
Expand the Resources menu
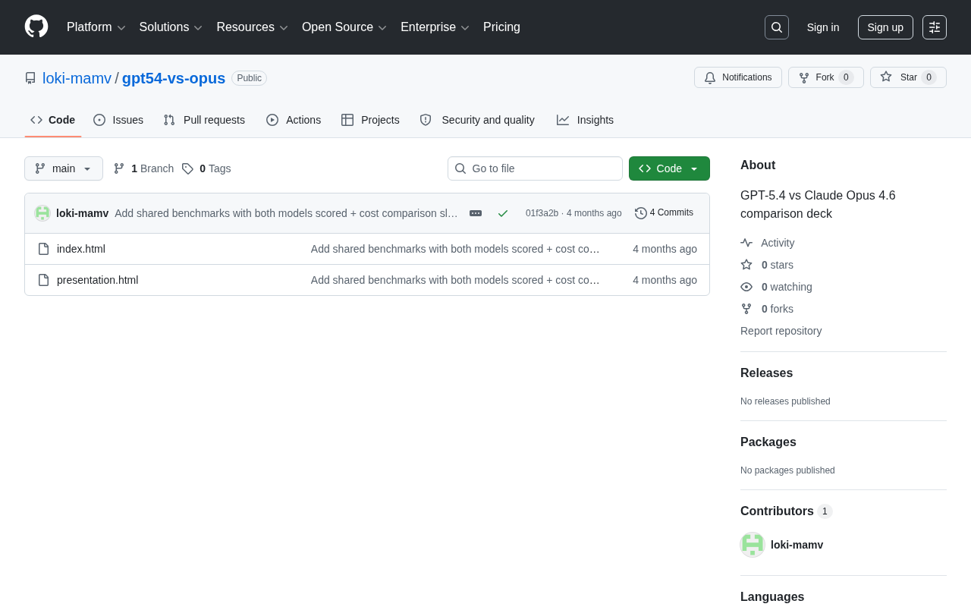pos(252,27)
